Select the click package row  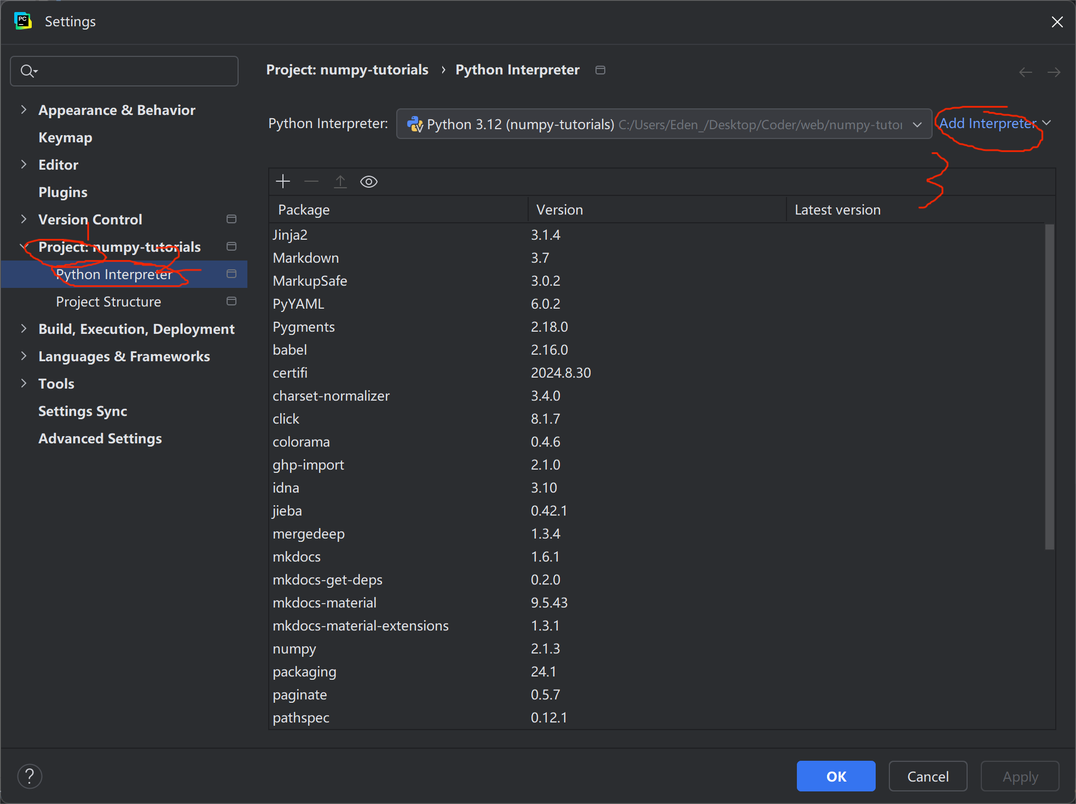tap(657, 419)
